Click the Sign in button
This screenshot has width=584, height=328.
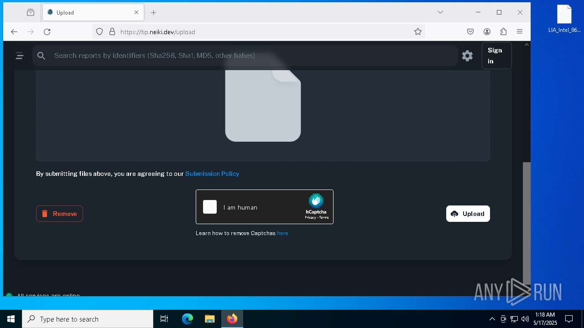coord(496,56)
